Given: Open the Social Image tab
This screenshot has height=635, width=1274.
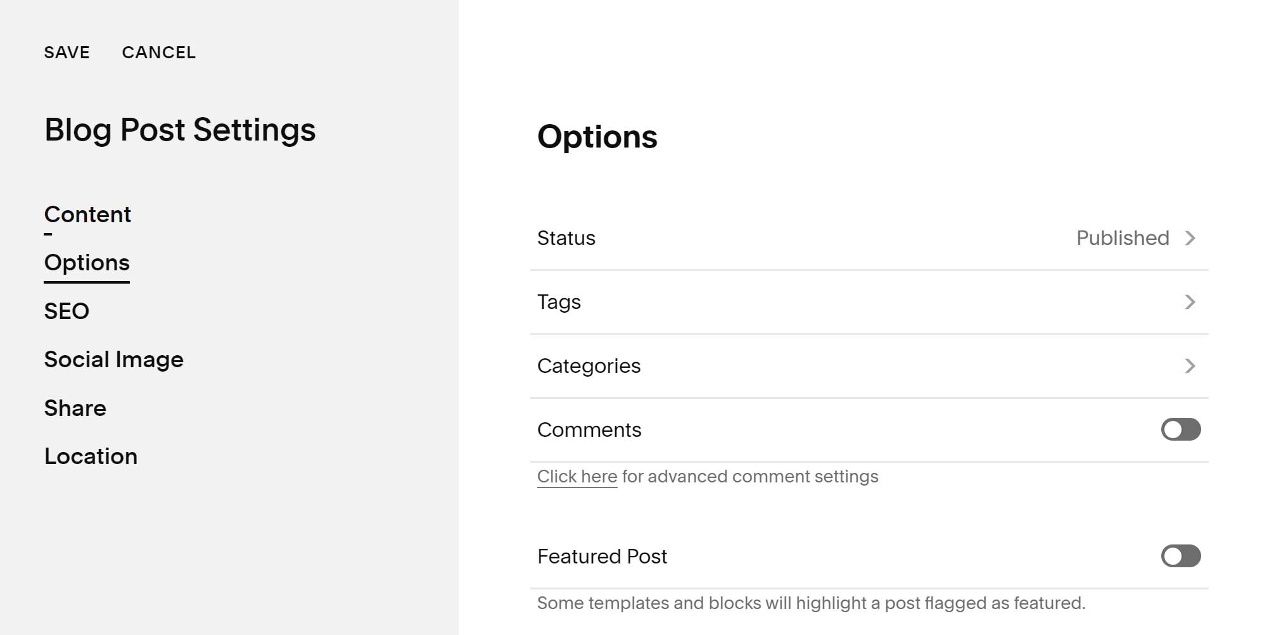Looking at the screenshot, I should pyautogui.click(x=114, y=360).
